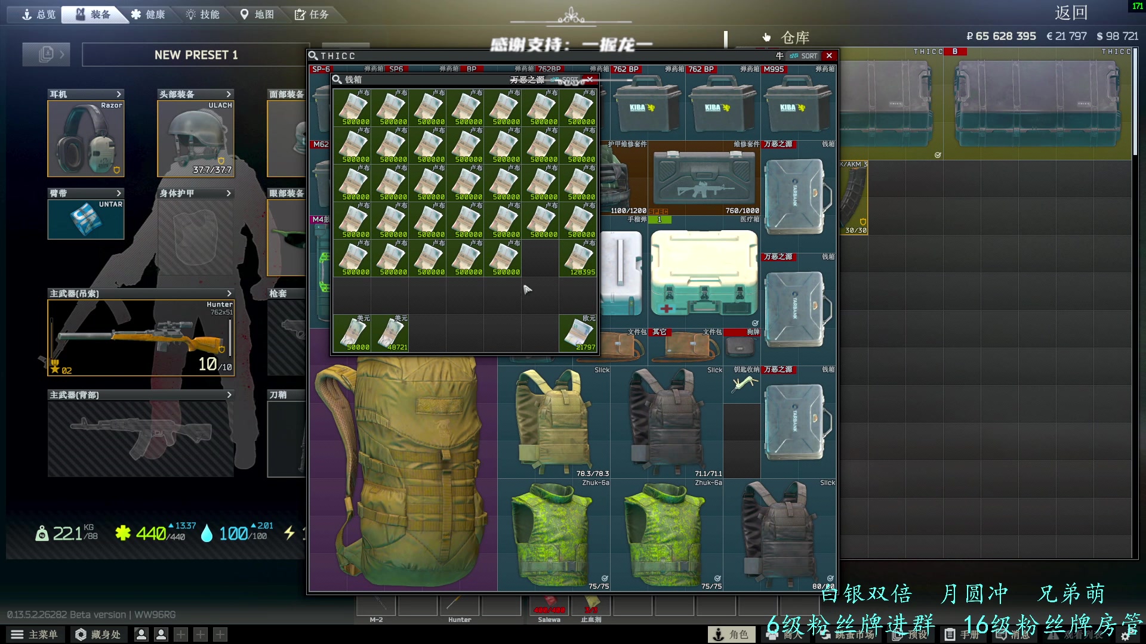The width and height of the screenshot is (1146, 644).
Task: Select the Hunter 762x51 rifle
Action: coord(141,338)
